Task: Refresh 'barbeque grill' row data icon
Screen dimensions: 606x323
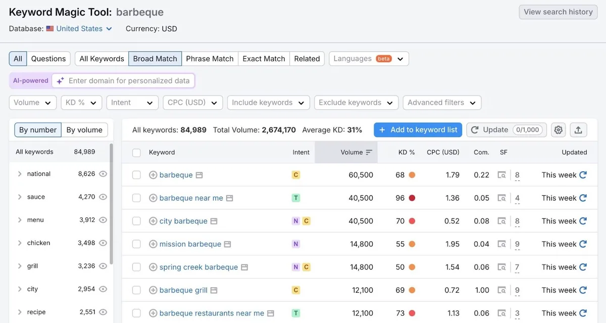Action: (x=583, y=290)
